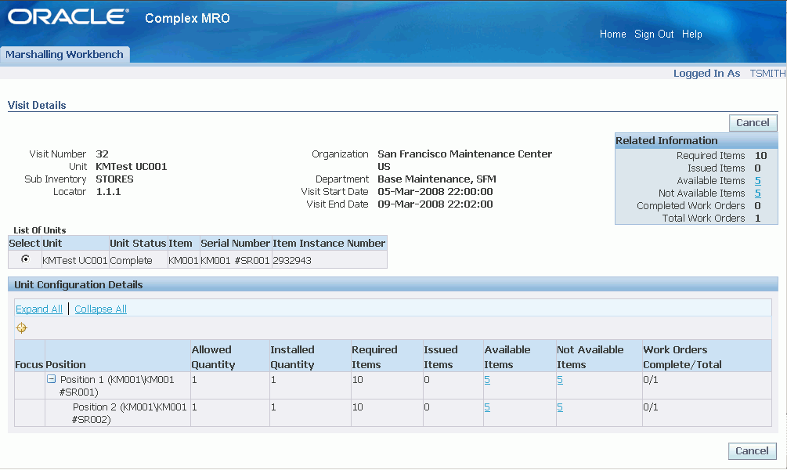Select Position 2 (KM001\KM001 #SR002) row text
The height and width of the screenshot is (470, 787).
coord(129,413)
